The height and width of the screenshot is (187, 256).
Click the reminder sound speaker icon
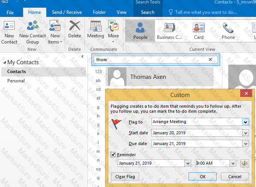244,163
